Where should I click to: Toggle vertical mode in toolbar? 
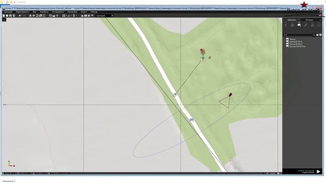point(50,16)
